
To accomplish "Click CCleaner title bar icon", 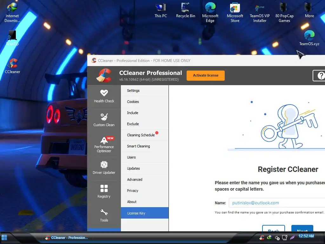I will click(94, 60).
